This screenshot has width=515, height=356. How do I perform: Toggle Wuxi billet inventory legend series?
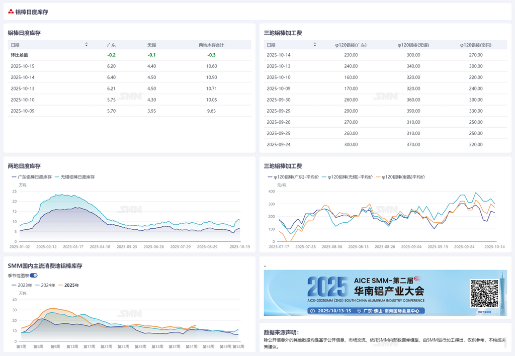[74, 177]
